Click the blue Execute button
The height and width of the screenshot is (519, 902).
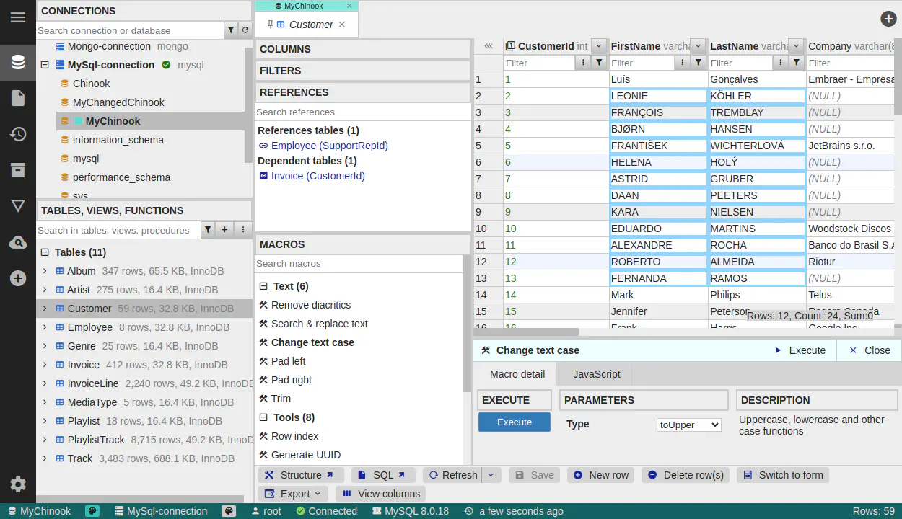click(514, 422)
